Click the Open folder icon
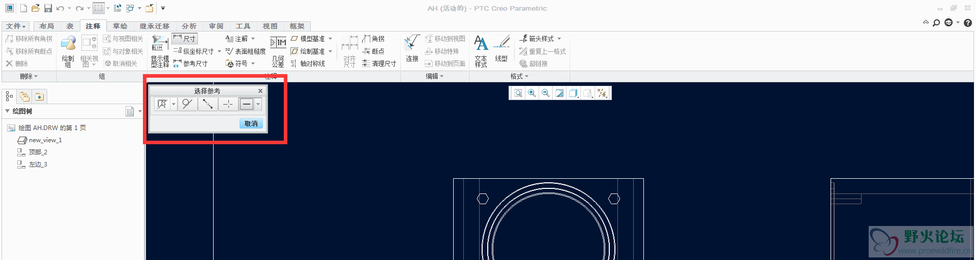Viewport: 976px width, 260px height. [36, 8]
